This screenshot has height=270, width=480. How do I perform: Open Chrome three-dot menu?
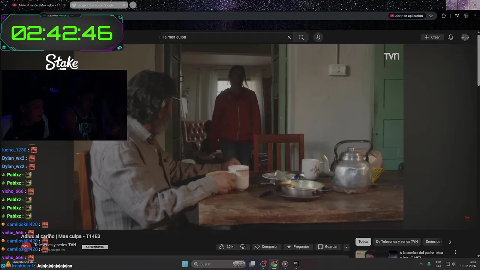point(475,16)
